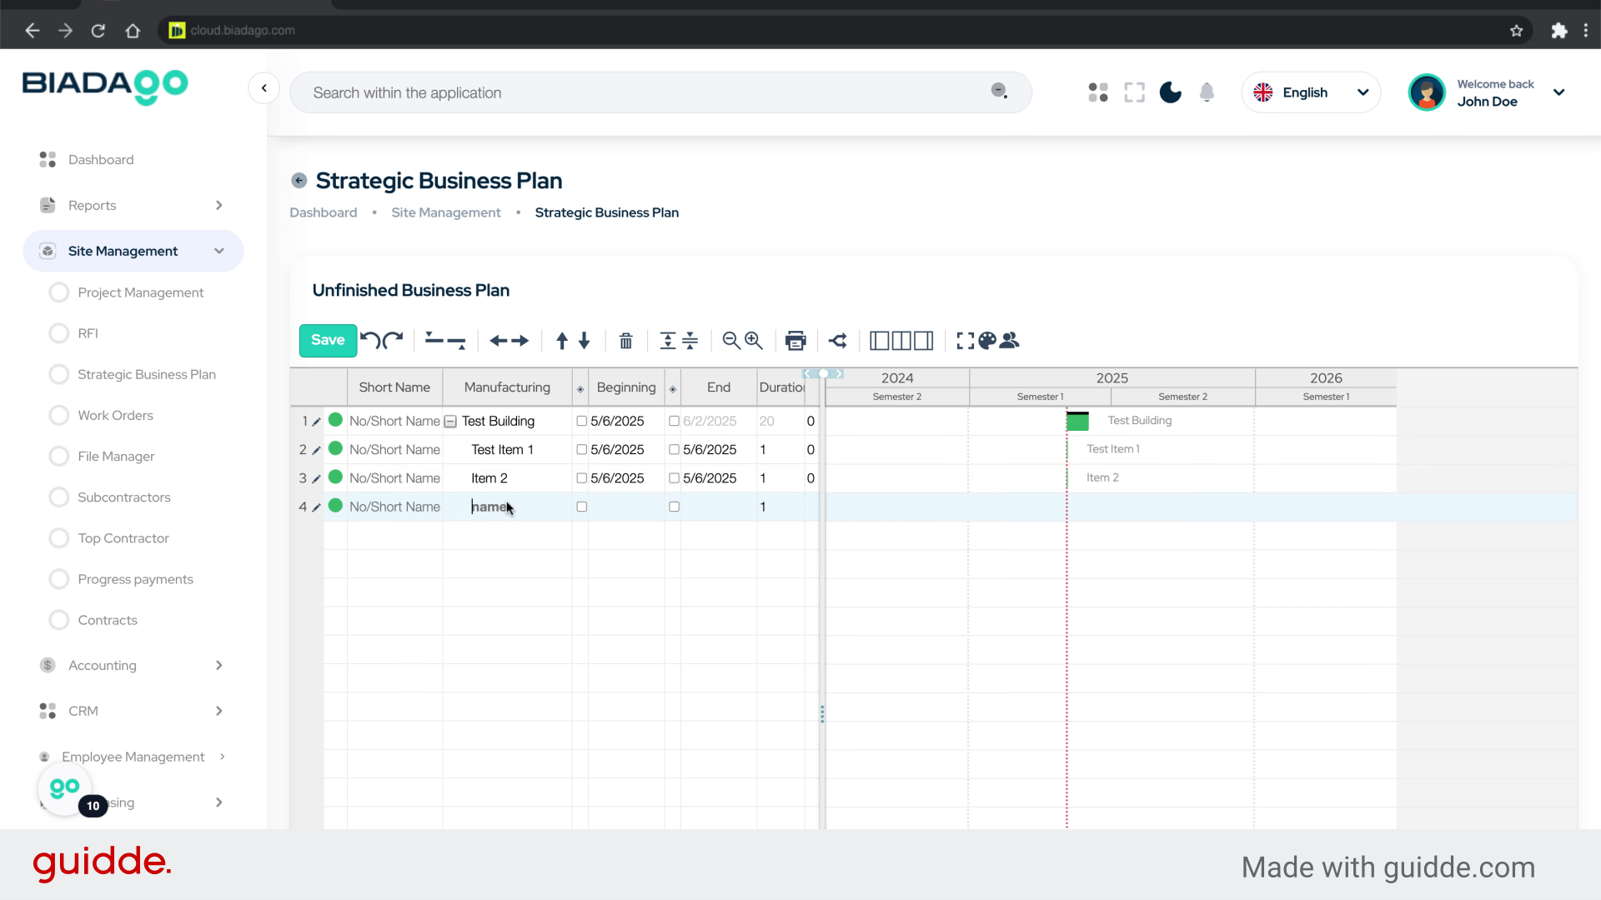
Task: Indent task with right arrow icon
Action: pyautogui.click(x=520, y=340)
